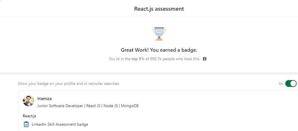This screenshot has height=131, width=298.
Task: Click Hamza's profile photo
Action: click(29, 101)
